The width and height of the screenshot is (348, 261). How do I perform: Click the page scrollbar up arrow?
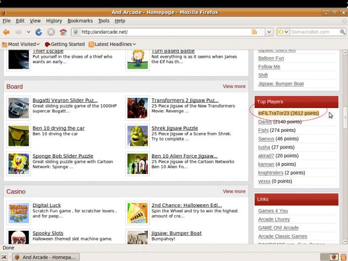345,53
